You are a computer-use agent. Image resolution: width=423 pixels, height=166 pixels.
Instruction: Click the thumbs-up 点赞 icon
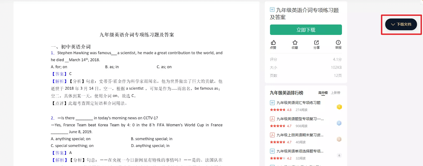point(273,43)
